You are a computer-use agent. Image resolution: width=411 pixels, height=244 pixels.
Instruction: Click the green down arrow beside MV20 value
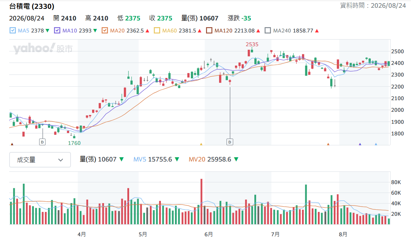tap(236, 159)
